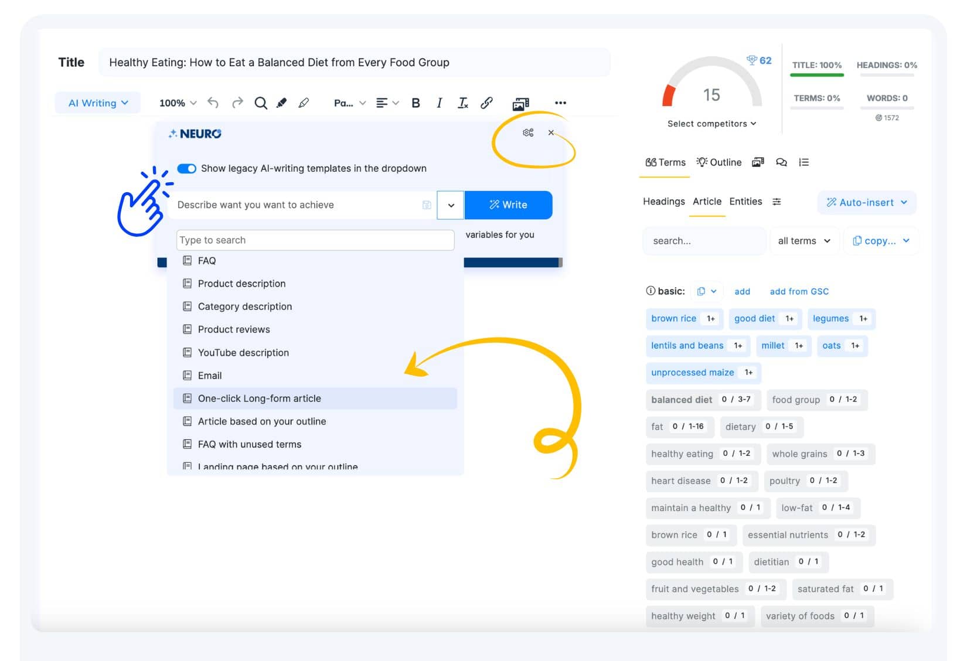The width and height of the screenshot is (967, 661).
Task: Select the Headings sub-tab
Action: [x=663, y=202]
